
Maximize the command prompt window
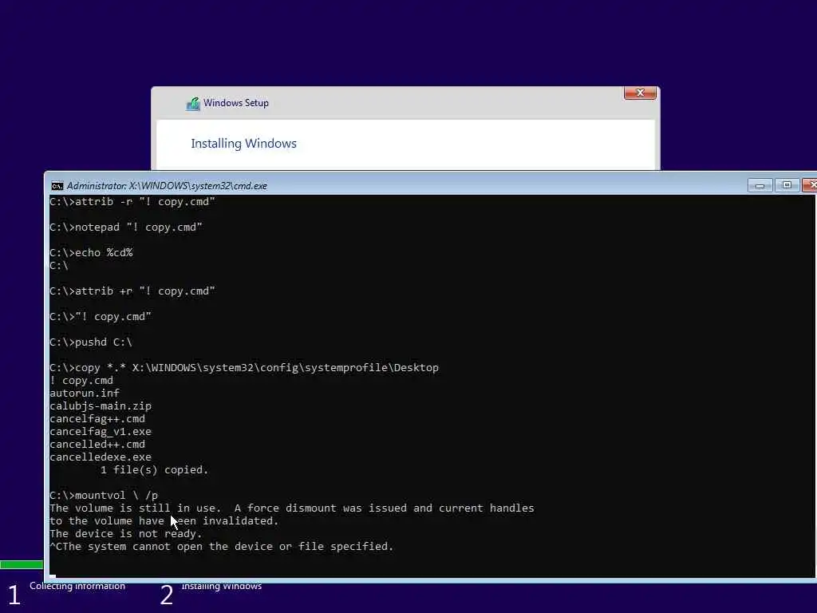(x=787, y=185)
